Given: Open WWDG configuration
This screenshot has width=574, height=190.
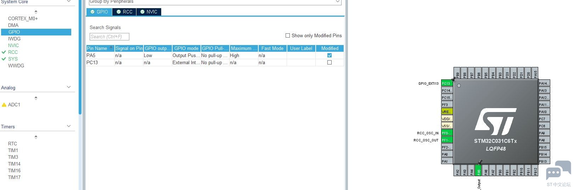Looking at the screenshot, I should [16, 66].
